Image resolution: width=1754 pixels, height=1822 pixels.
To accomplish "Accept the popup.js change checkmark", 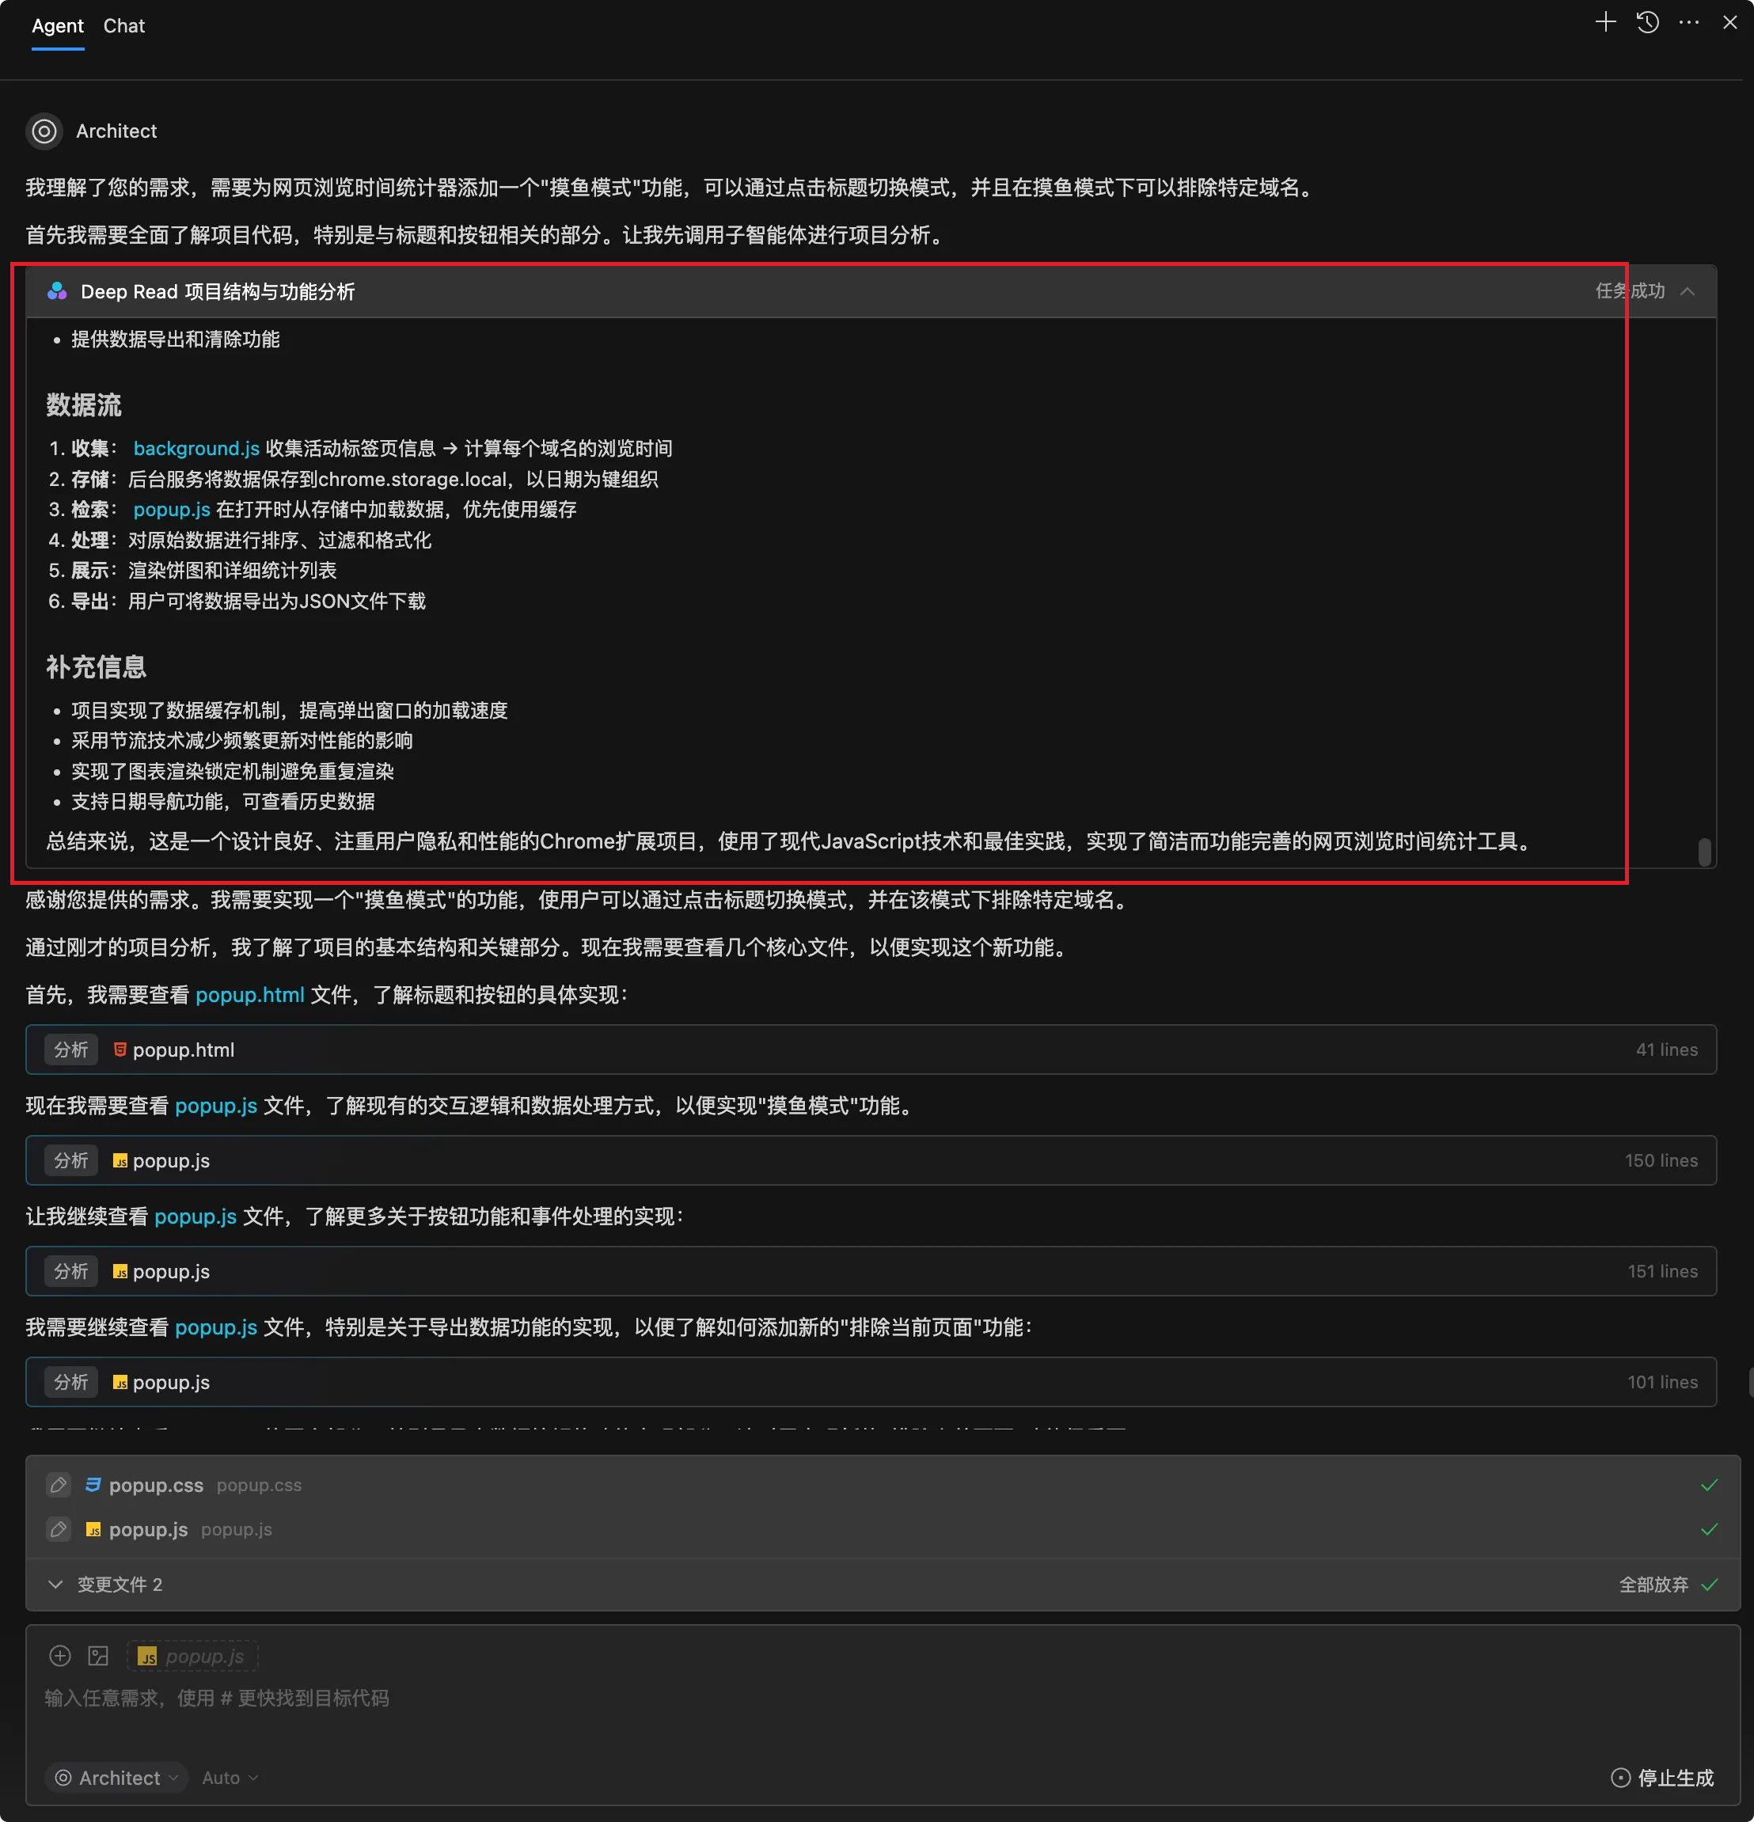I will [x=1708, y=1529].
